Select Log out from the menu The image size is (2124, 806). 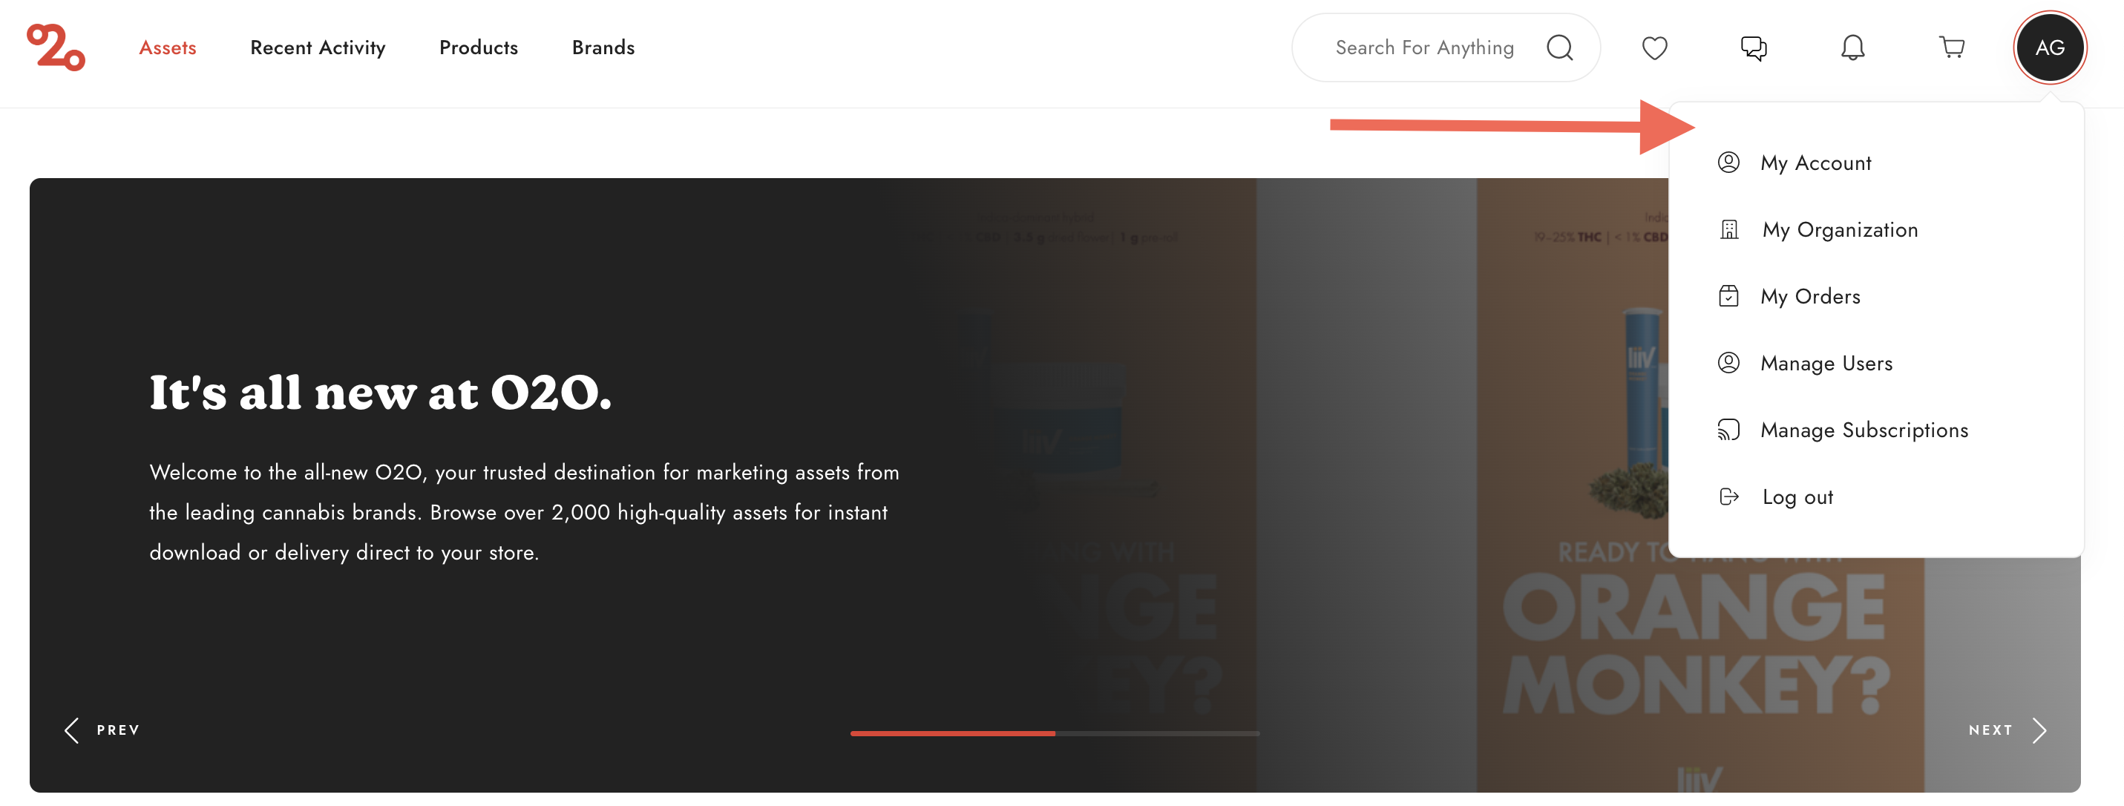point(1797,497)
